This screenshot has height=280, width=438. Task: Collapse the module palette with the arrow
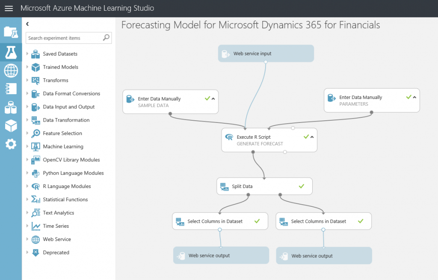tap(28, 24)
